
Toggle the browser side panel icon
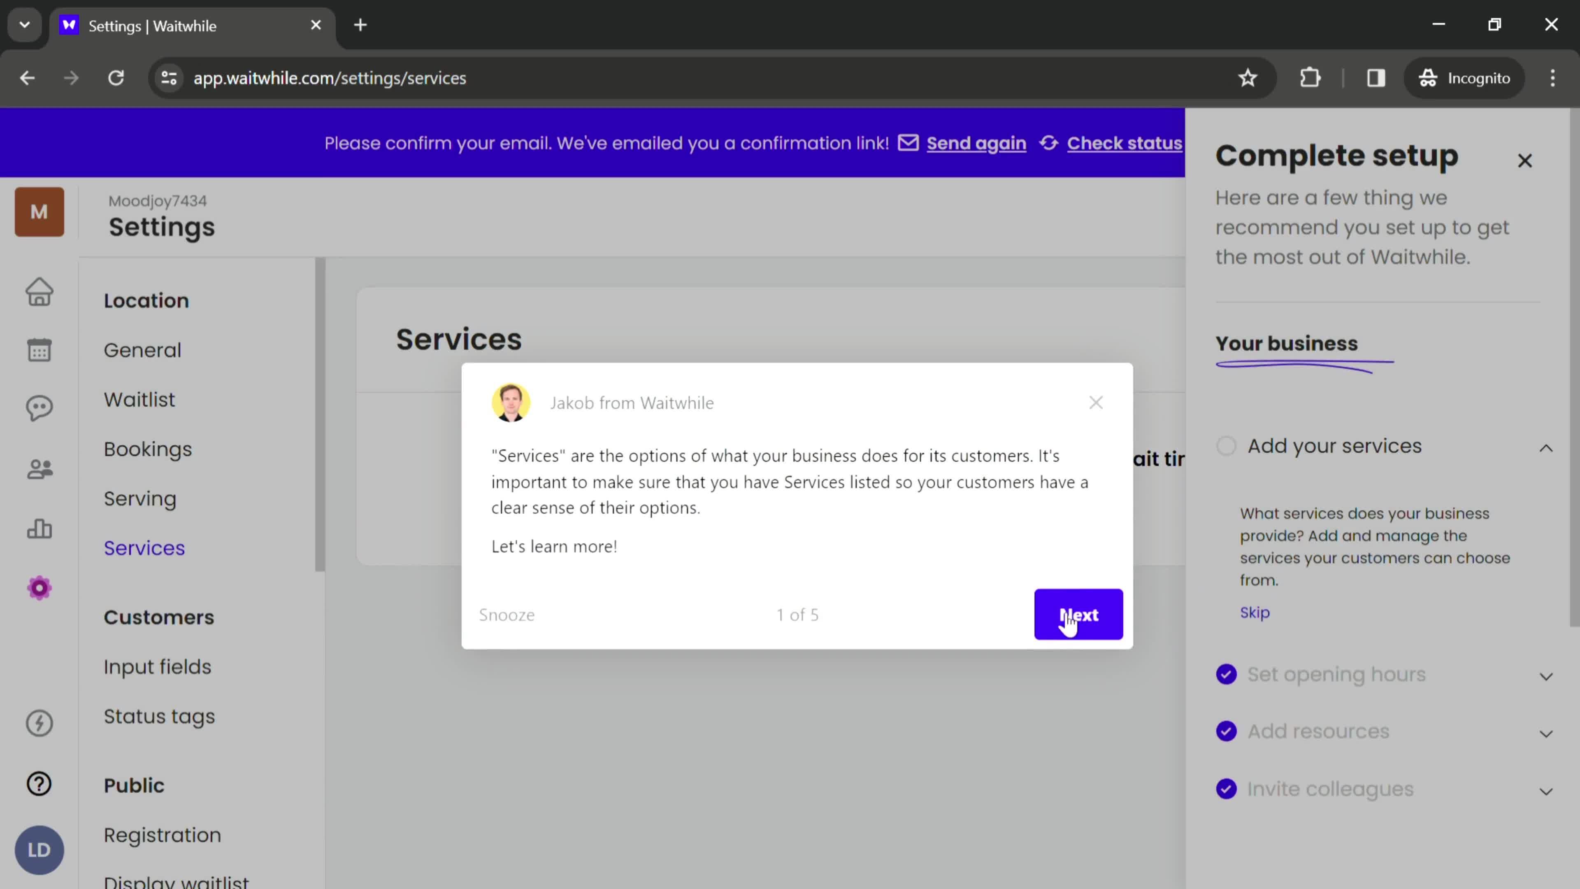[1376, 78]
